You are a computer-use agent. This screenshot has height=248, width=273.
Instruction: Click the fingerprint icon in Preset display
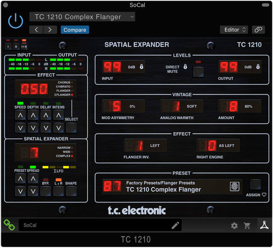pos(235,186)
